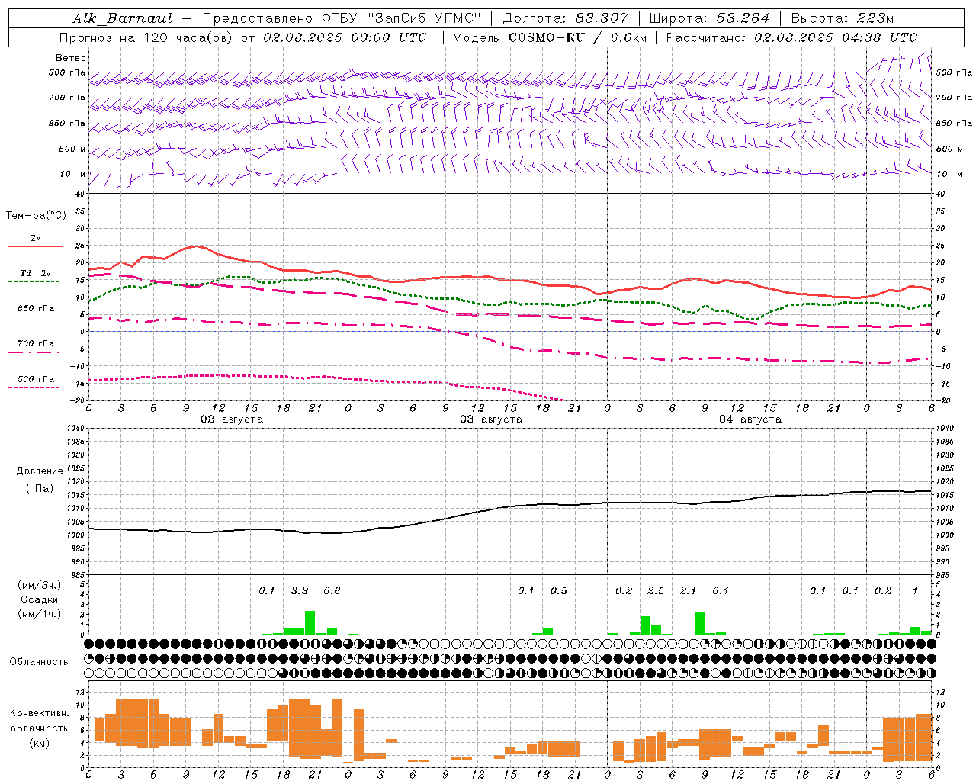Click the '3.3' precipitation total value
976x781 pixels.
(300, 590)
